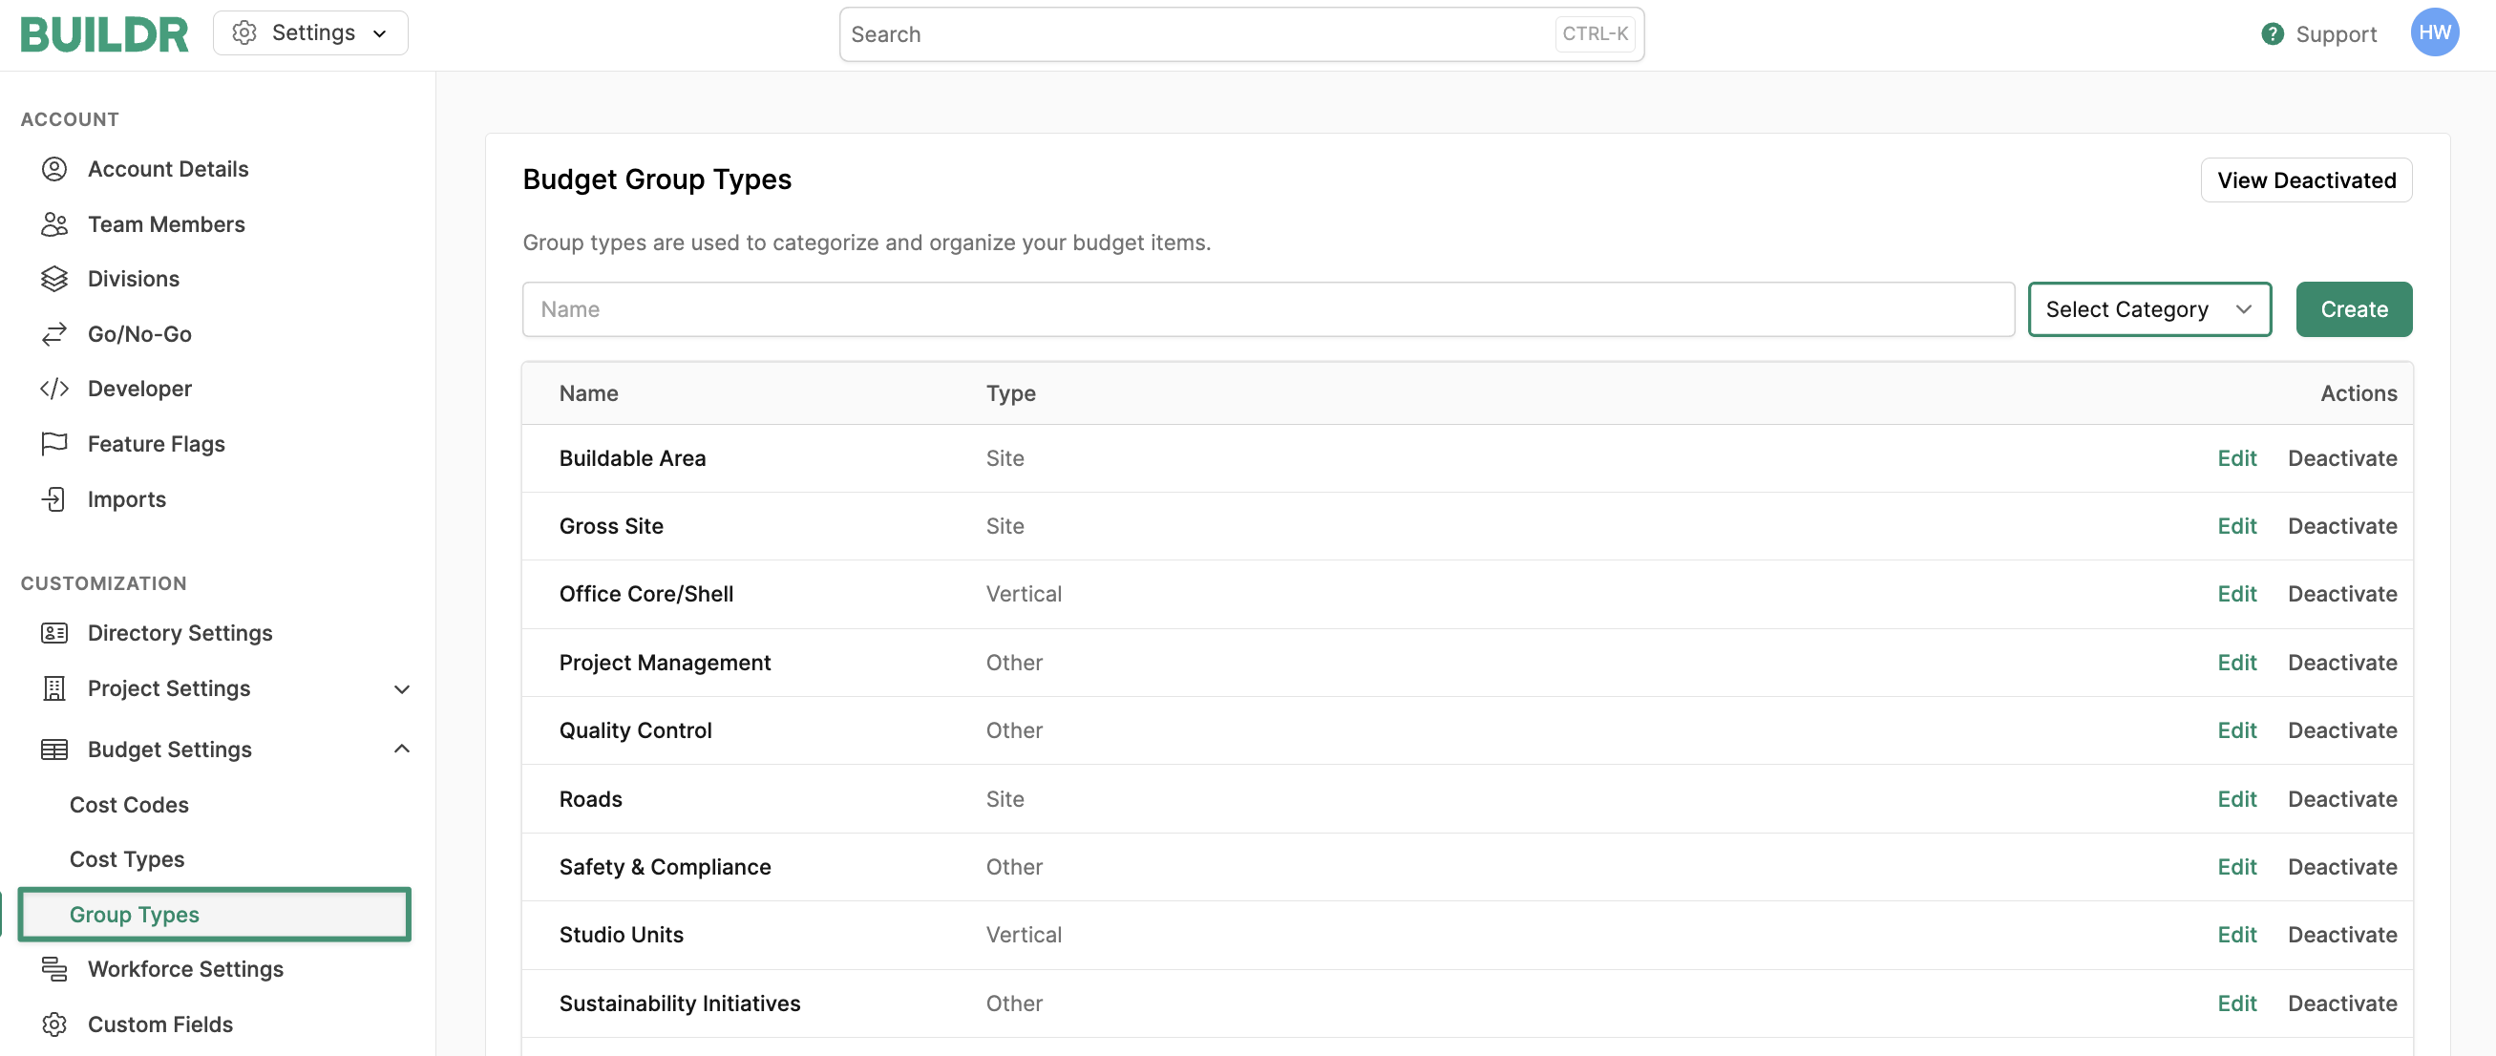
Task: Focus the group type Name input field
Action: pyautogui.click(x=1267, y=310)
